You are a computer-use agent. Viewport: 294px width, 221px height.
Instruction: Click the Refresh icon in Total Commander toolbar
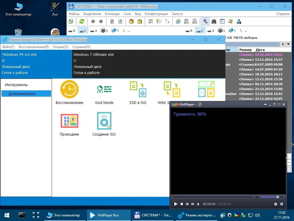pyautogui.click(x=82, y=21)
